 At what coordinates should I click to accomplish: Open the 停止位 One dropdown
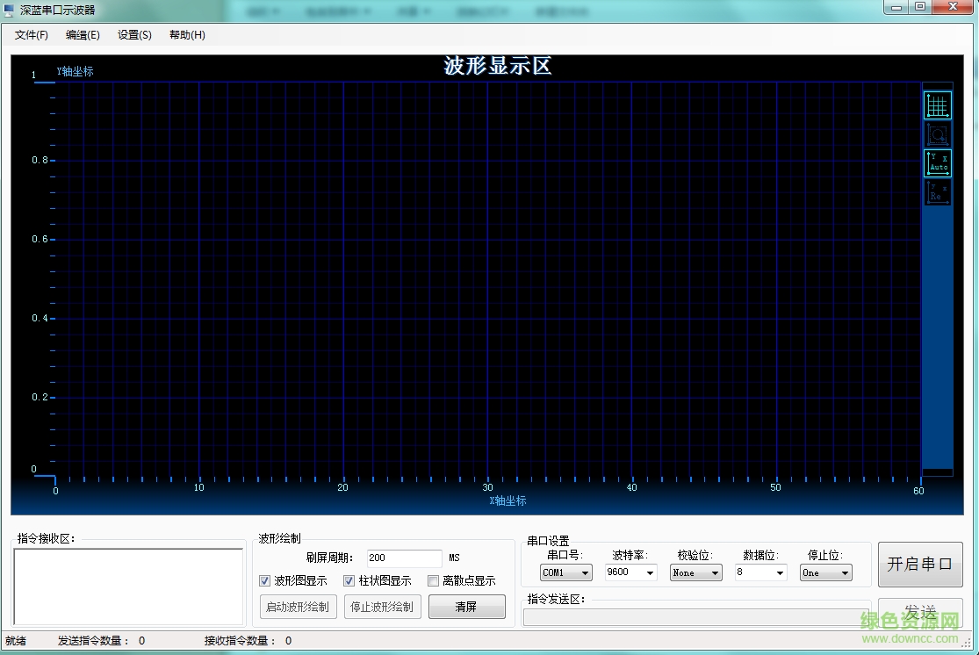coord(826,572)
